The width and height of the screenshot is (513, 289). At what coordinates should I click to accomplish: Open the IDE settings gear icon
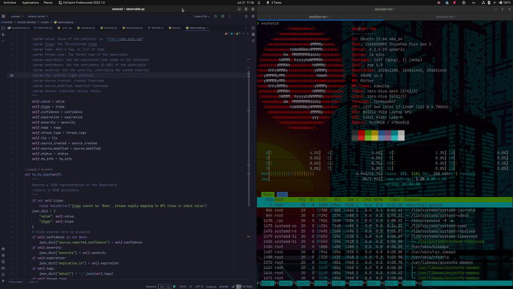pyautogui.click(x=253, y=16)
